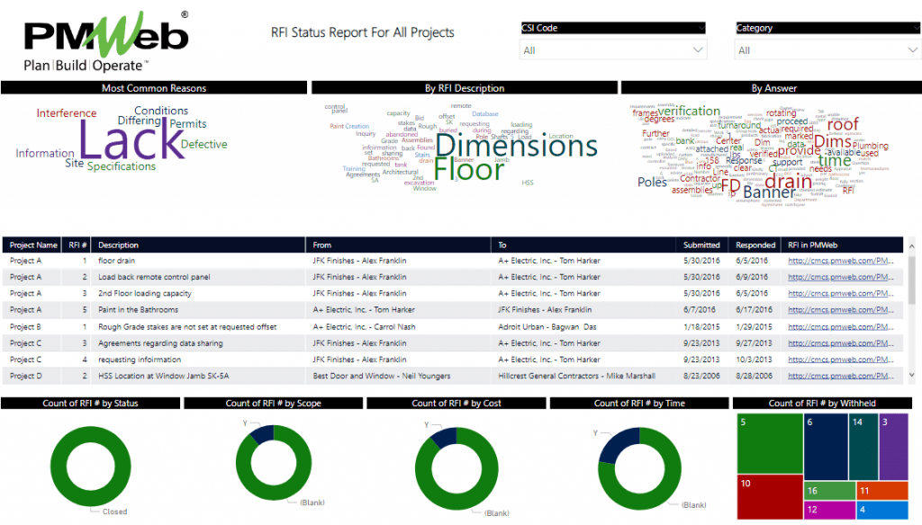
Task: Open the Category filter dropdown
Action: point(828,50)
